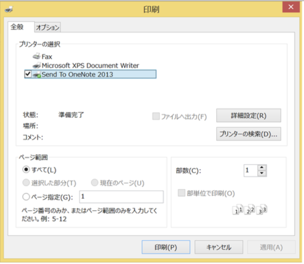Screen dimensions: 304x264
Task: Click the プリンターの検索(D)... button
Action: point(249,134)
